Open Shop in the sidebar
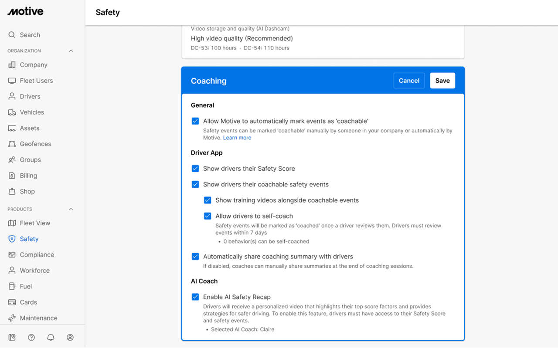 (27, 191)
